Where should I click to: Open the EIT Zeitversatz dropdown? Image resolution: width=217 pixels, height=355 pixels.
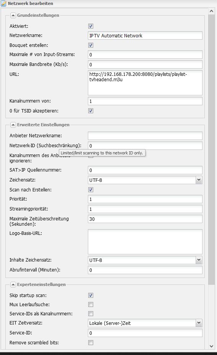tap(145, 323)
